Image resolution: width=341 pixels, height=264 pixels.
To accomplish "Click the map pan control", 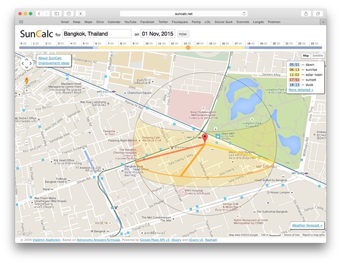I will (27, 64).
